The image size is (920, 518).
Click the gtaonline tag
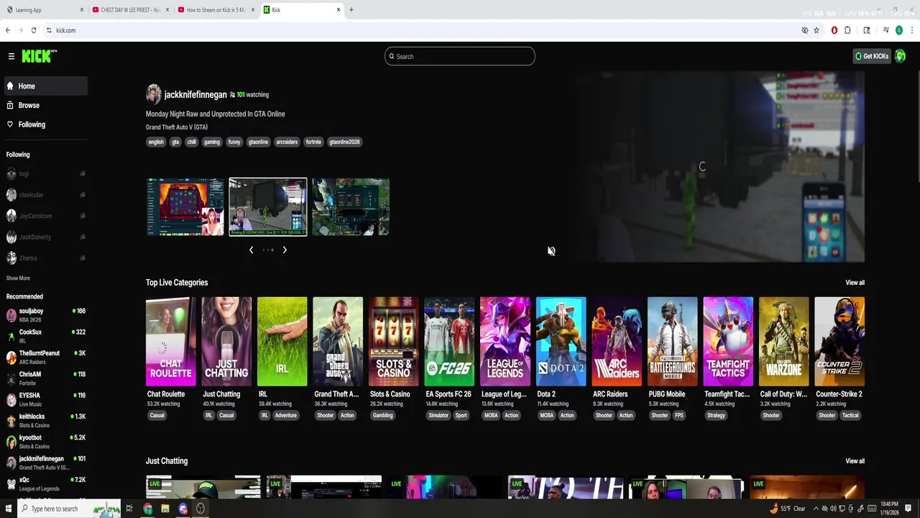[258, 142]
